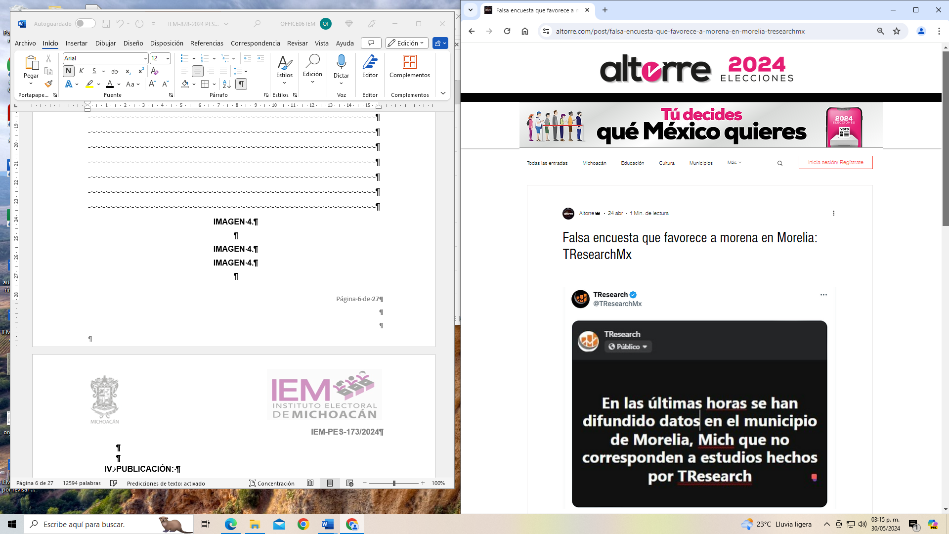
Task: Align text to the right
Action: click(x=211, y=71)
